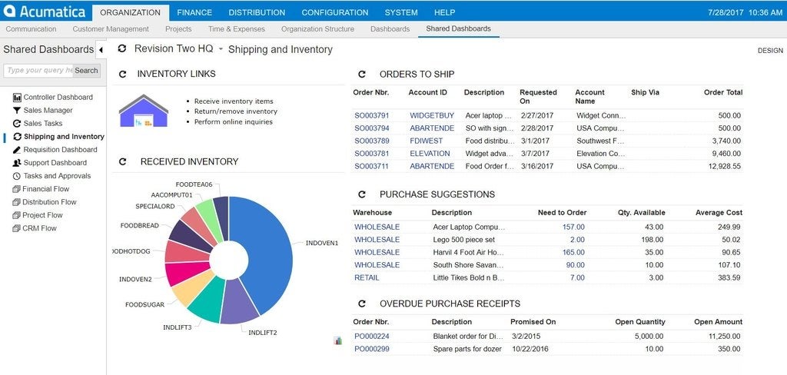
Task: Collapse the Shared Dashboards side panel arrow
Action: 101,50
